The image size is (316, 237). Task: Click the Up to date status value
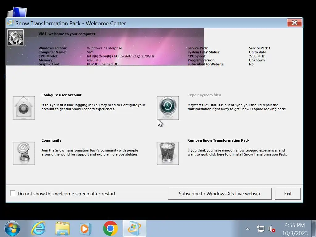pos(257,52)
